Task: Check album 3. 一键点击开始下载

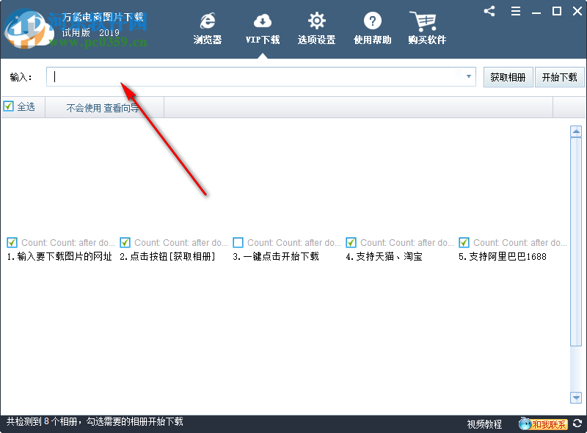Action: (238, 243)
